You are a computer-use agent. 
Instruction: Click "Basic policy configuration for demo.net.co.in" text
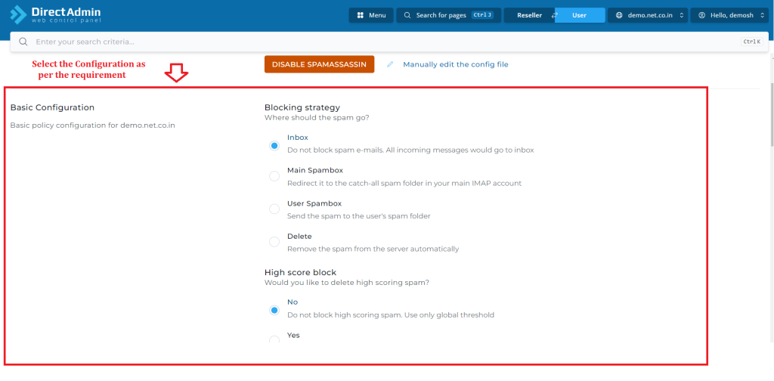pos(93,125)
